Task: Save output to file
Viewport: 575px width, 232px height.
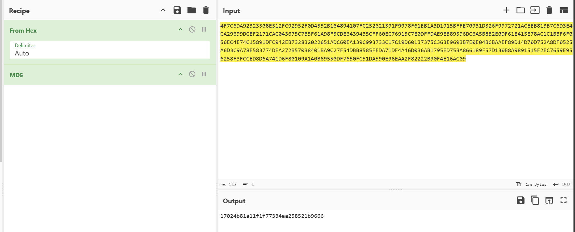Action: 520,200
